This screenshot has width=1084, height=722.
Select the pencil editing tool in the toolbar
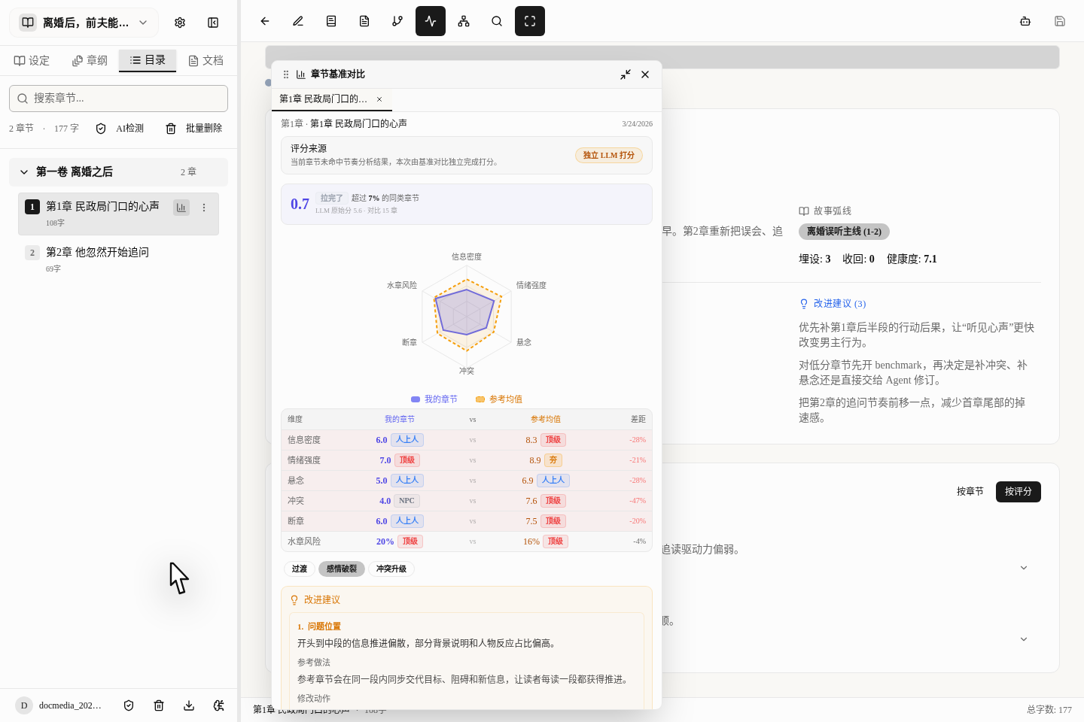tap(297, 21)
